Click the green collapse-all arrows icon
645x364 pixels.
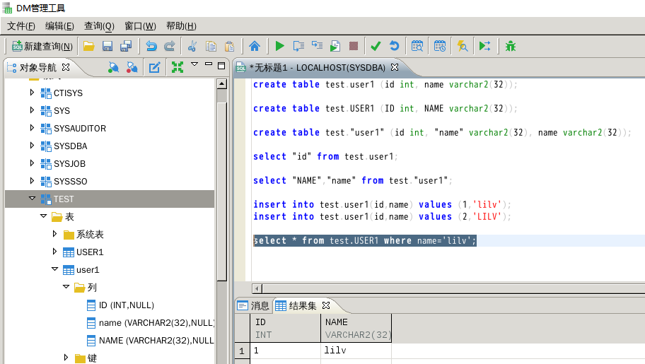178,67
